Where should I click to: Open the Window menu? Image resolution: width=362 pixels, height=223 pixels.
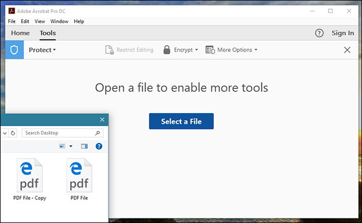59,22
